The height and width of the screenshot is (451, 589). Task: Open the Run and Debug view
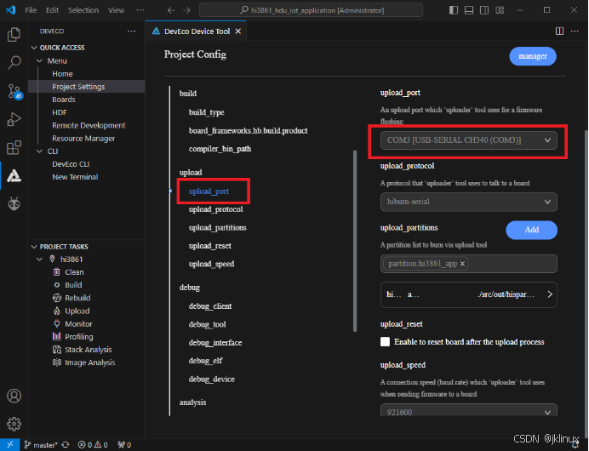[x=14, y=119]
